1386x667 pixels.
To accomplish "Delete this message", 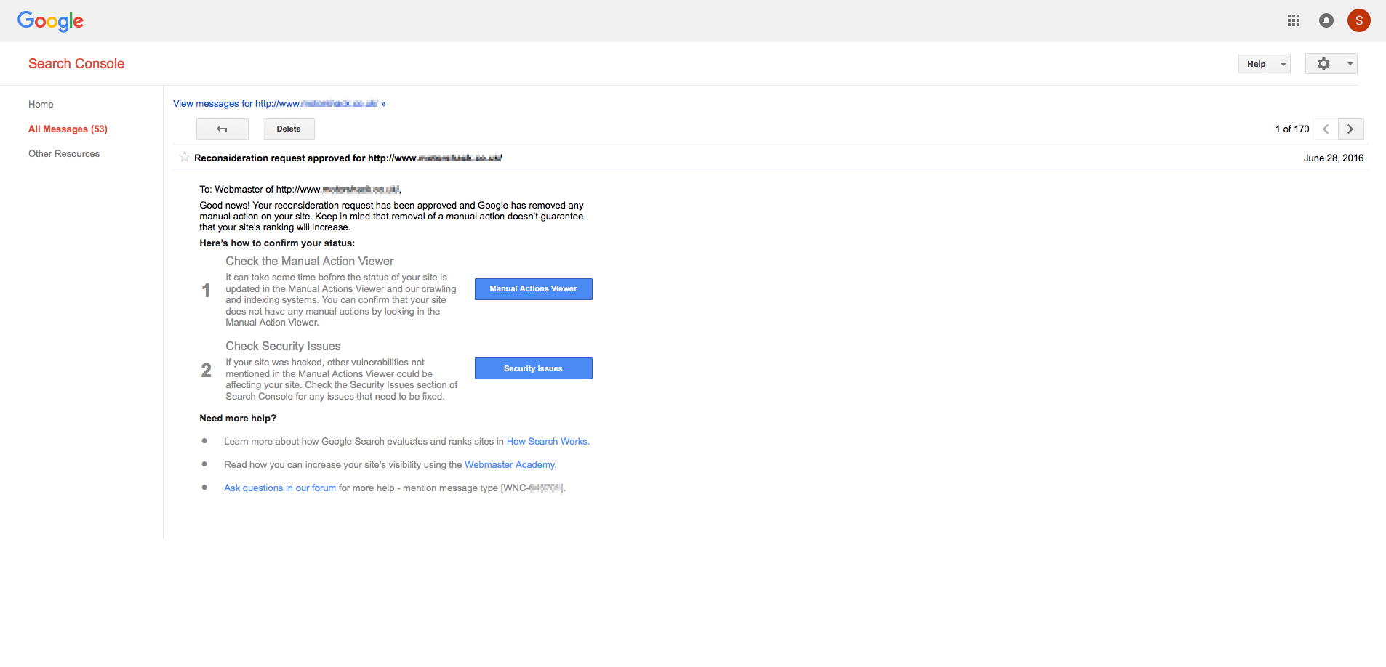I will pyautogui.click(x=289, y=129).
